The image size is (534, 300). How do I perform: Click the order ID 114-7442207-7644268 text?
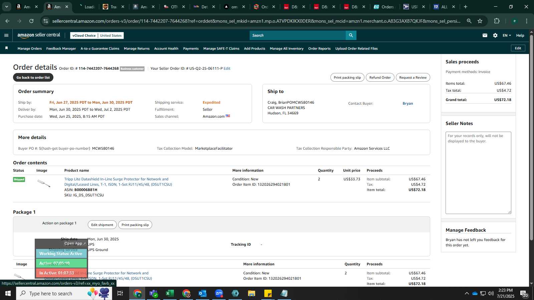[x=98, y=68]
